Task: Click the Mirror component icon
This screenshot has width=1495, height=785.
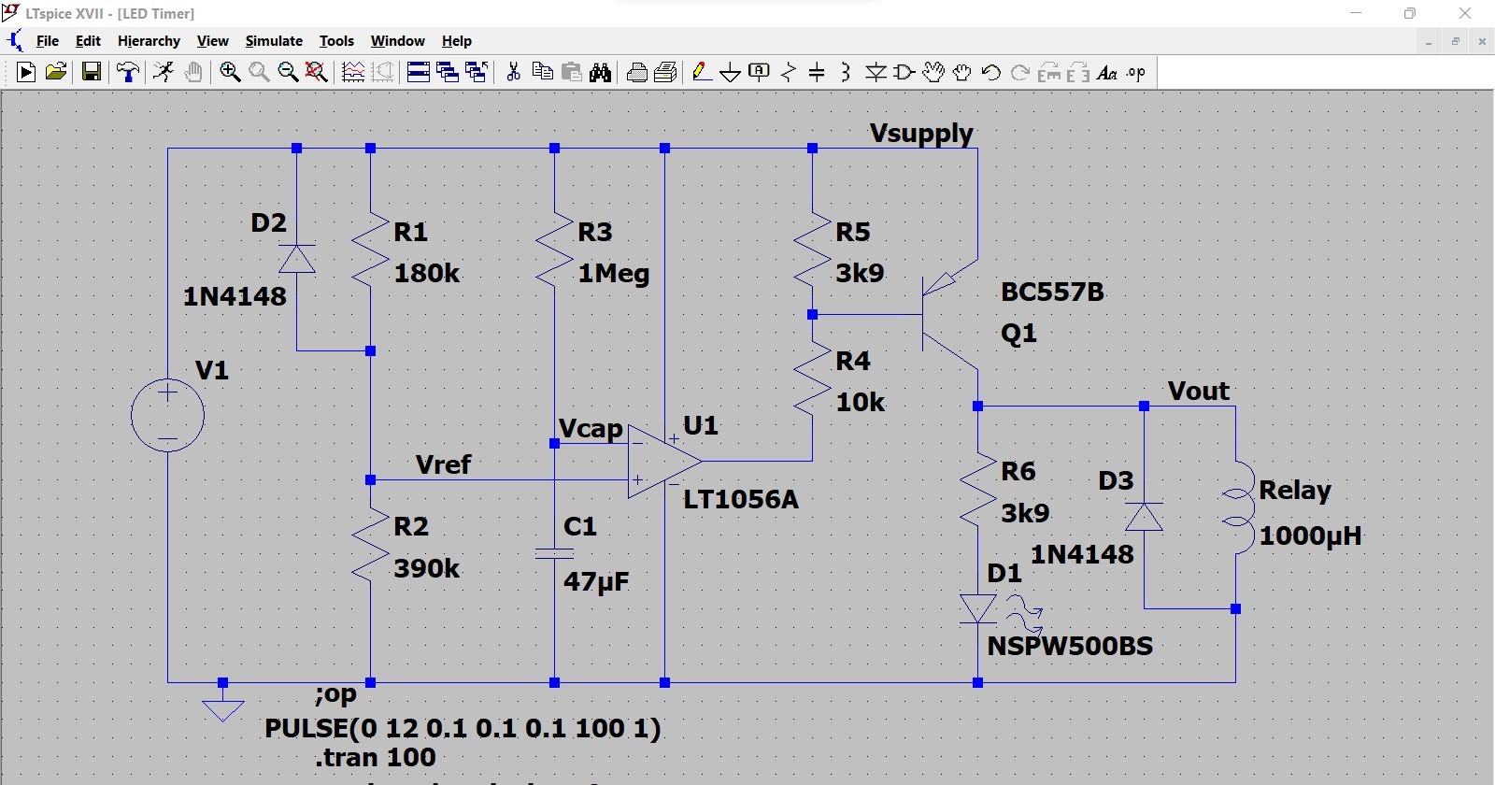Action: 1078,72
